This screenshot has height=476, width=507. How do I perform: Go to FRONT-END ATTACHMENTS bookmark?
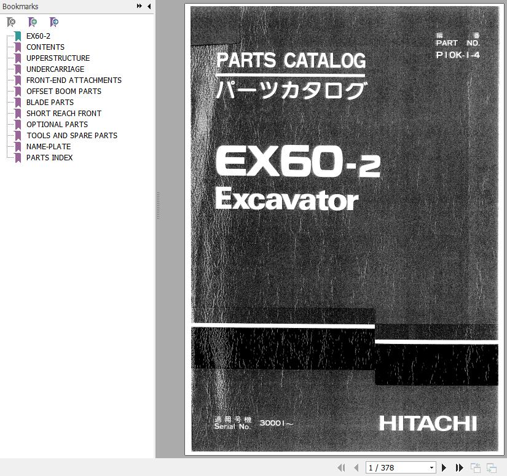pos(74,80)
